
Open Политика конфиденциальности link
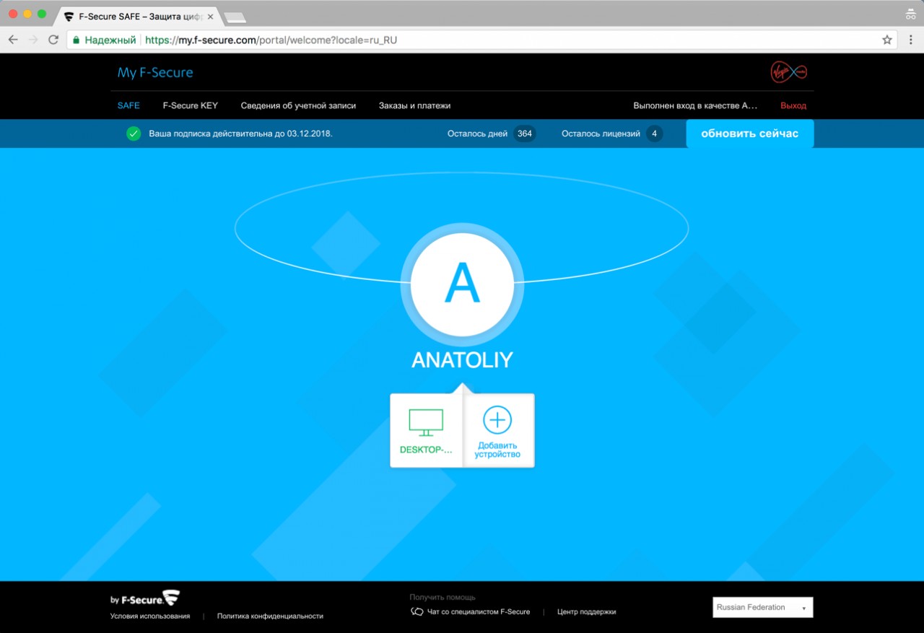pos(270,616)
